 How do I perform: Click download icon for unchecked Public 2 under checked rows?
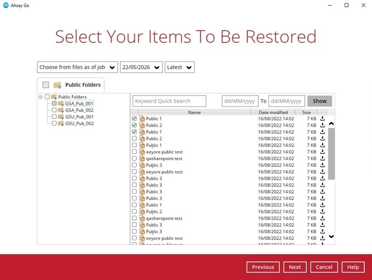tap(322, 138)
